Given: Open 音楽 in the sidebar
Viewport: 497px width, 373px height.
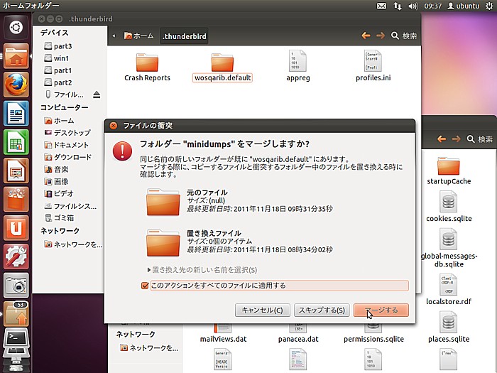Looking at the screenshot, I should (x=56, y=169).
